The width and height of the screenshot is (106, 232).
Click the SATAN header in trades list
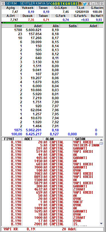click(x=86, y=139)
